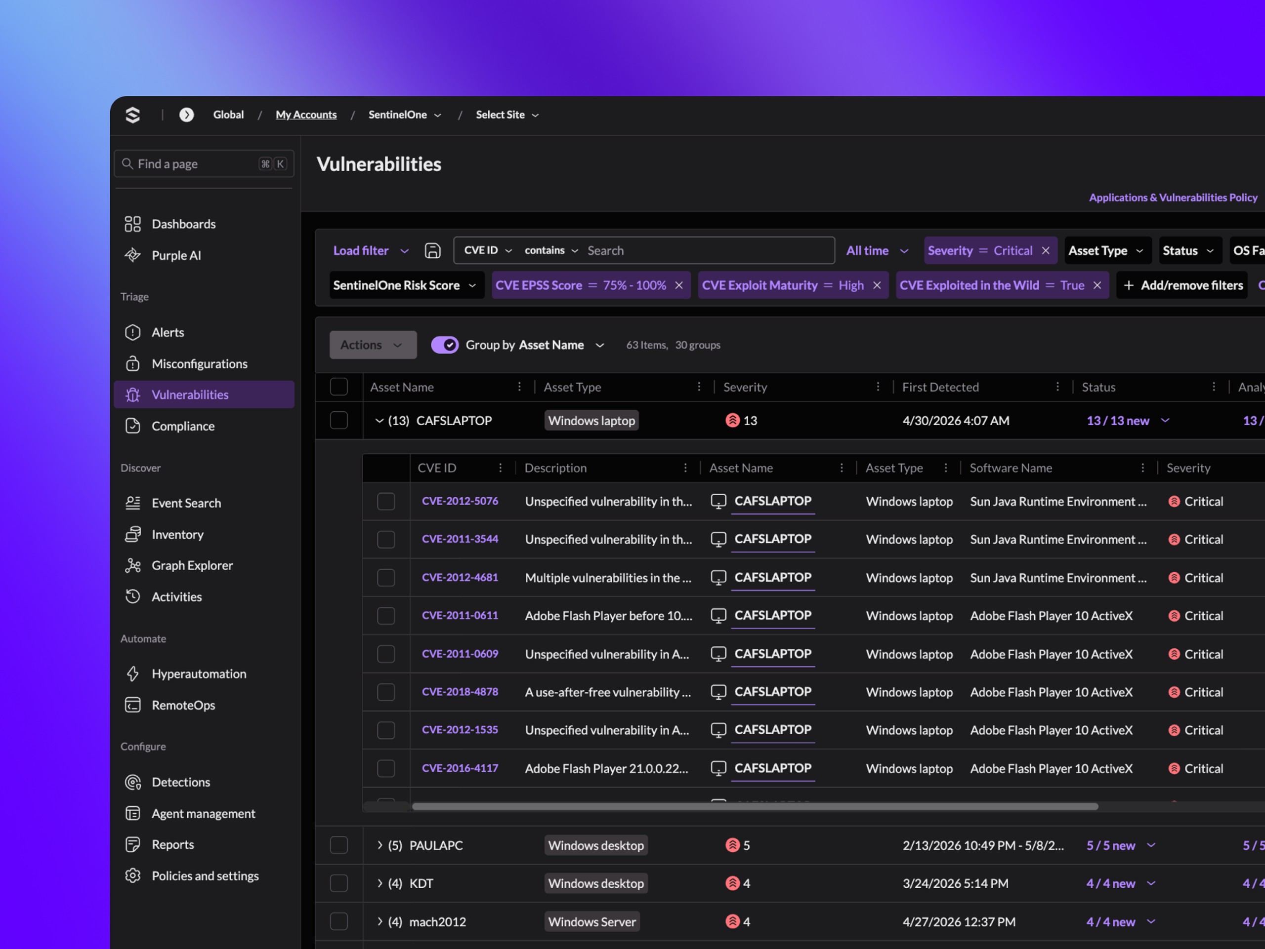Screen dimensions: 1265x949
Task: Expand the PAULAPC group
Action: 379,846
